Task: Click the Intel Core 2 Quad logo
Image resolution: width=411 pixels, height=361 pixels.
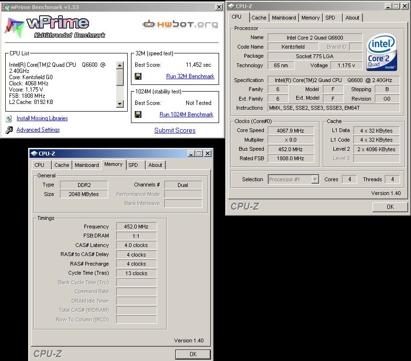Action: pos(381,52)
